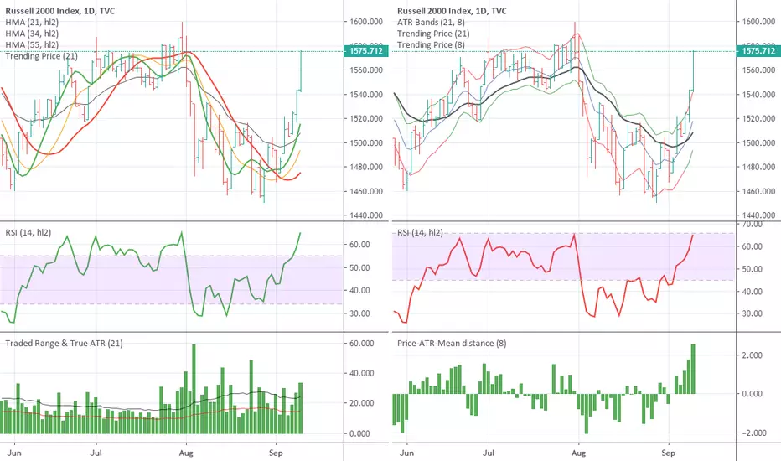The width and height of the screenshot is (781, 461).
Task: Click Trending Price (21) legend under the HMA legends
Action: click(41, 56)
